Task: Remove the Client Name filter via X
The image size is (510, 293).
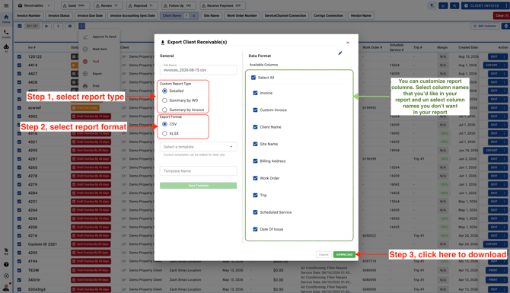Action: tap(194, 16)
